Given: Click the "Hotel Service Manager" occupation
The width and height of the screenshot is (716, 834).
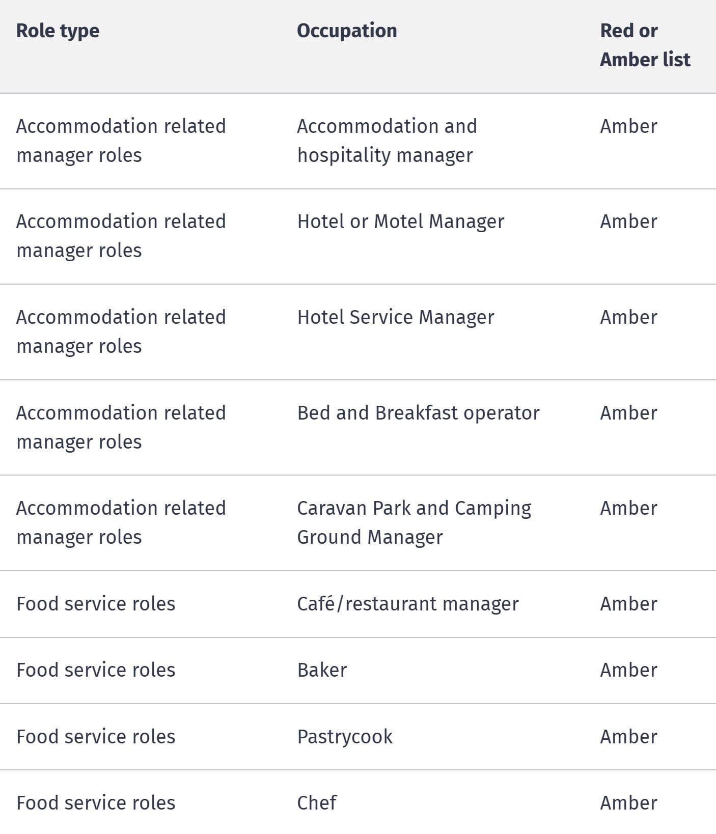Looking at the screenshot, I should 396,317.
